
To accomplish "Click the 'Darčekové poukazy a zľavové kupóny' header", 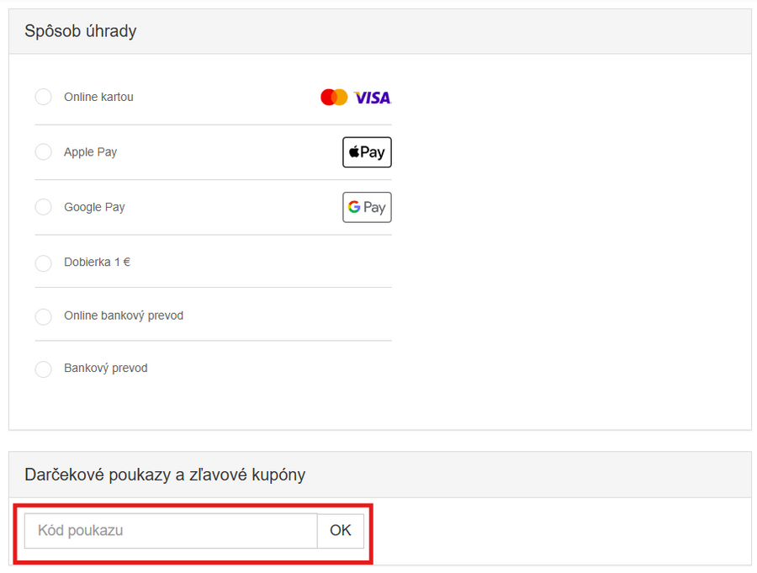I will pyautogui.click(x=165, y=475).
